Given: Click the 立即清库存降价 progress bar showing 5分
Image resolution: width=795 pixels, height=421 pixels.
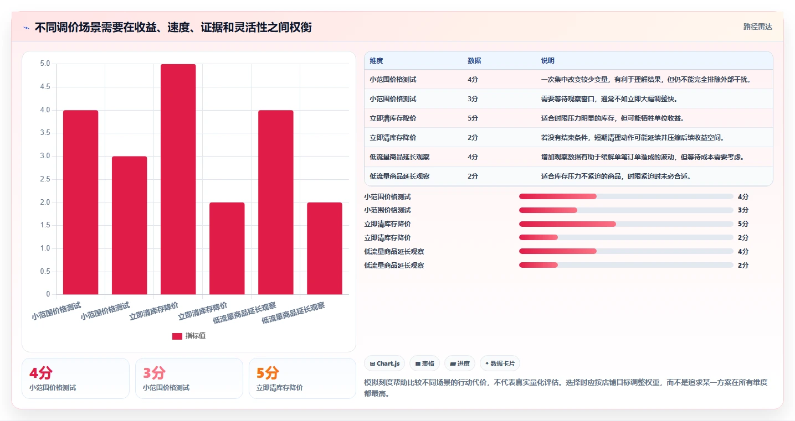Looking at the screenshot, I should point(626,224).
